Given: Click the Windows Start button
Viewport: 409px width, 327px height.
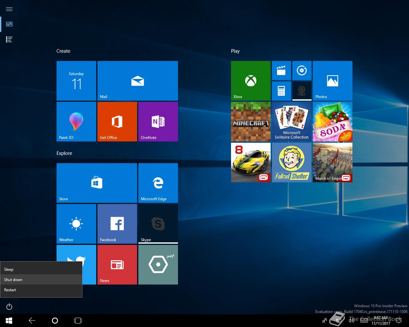Looking at the screenshot, I should [x=9, y=321].
